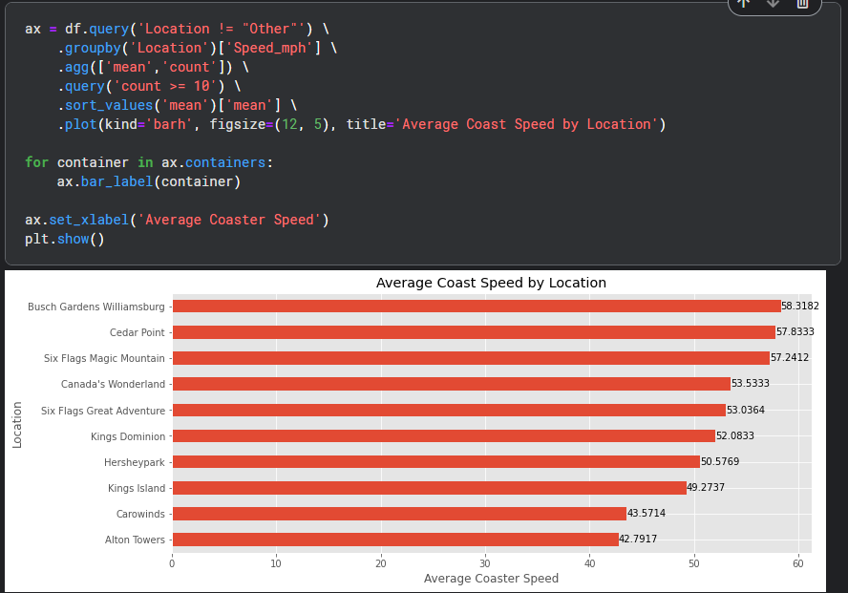
Task: Click the red bar for Cedar Point
Action: (475, 332)
